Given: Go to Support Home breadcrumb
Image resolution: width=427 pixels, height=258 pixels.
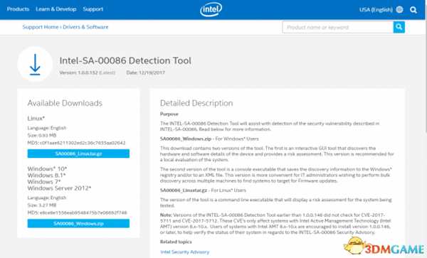Looking at the screenshot, I should (41, 27).
